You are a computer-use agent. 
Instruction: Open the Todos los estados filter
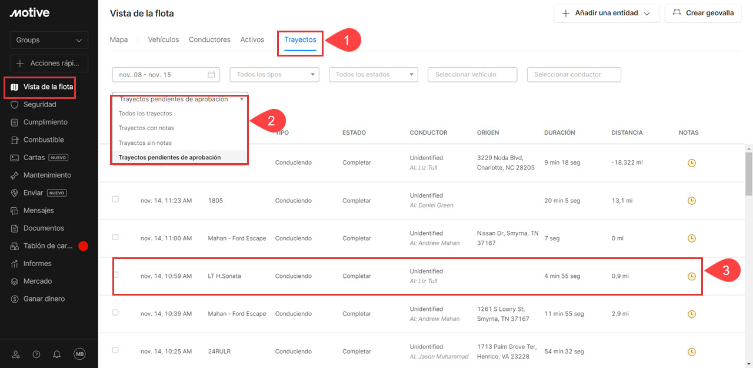[x=374, y=75]
